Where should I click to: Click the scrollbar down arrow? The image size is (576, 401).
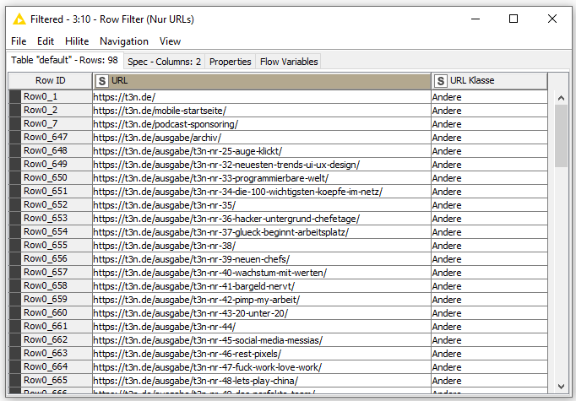pyautogui.click(x=561, y=387)
